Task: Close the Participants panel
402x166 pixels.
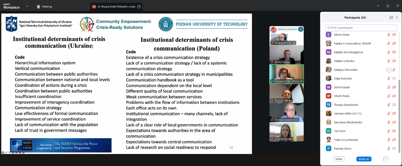Action: 397,18
